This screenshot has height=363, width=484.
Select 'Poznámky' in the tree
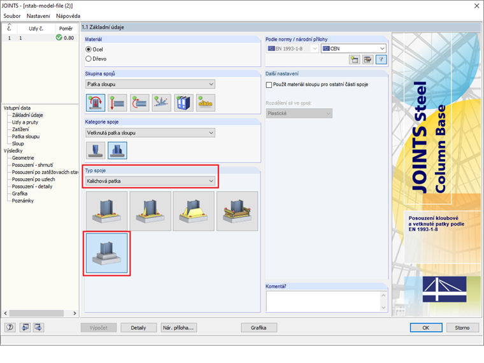click(22, 201)
